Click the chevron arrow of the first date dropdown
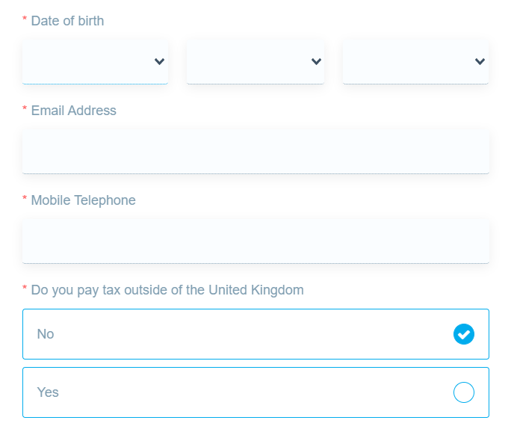Image resolution: width=514 pixels, height=438 pixels. click(x=159, y=61)
